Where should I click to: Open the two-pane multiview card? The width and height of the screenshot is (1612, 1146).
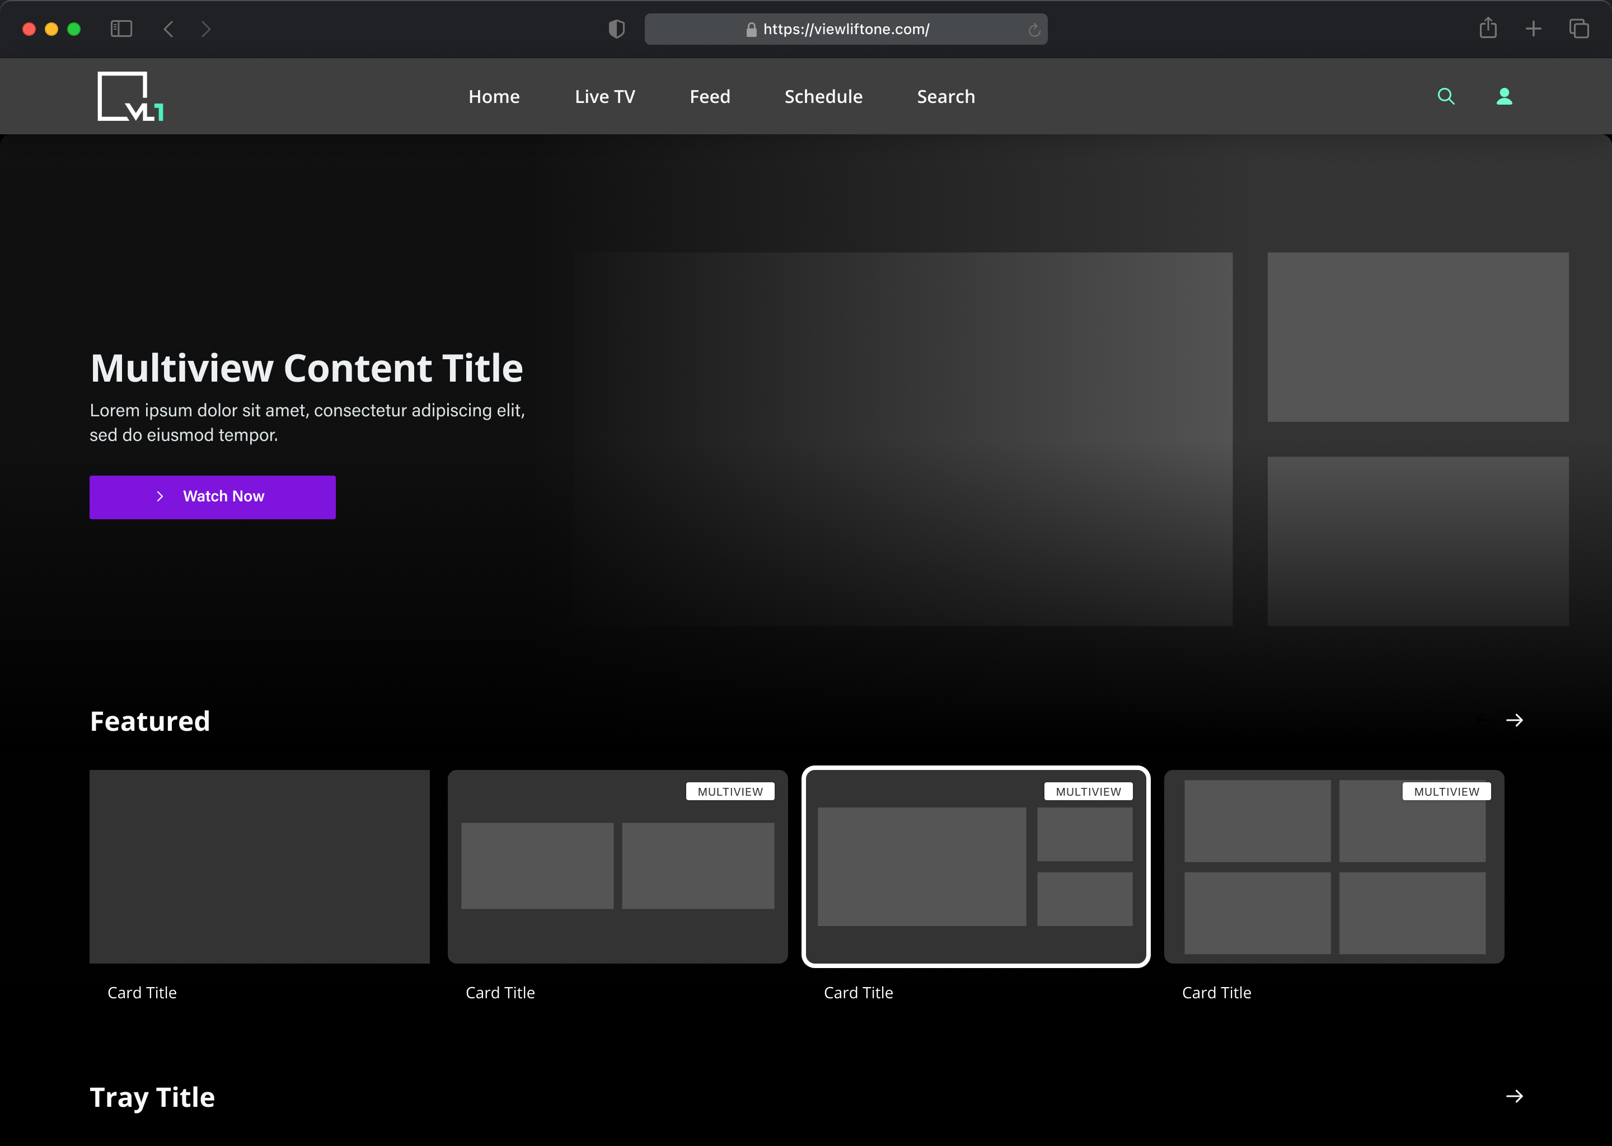(617, 867)
